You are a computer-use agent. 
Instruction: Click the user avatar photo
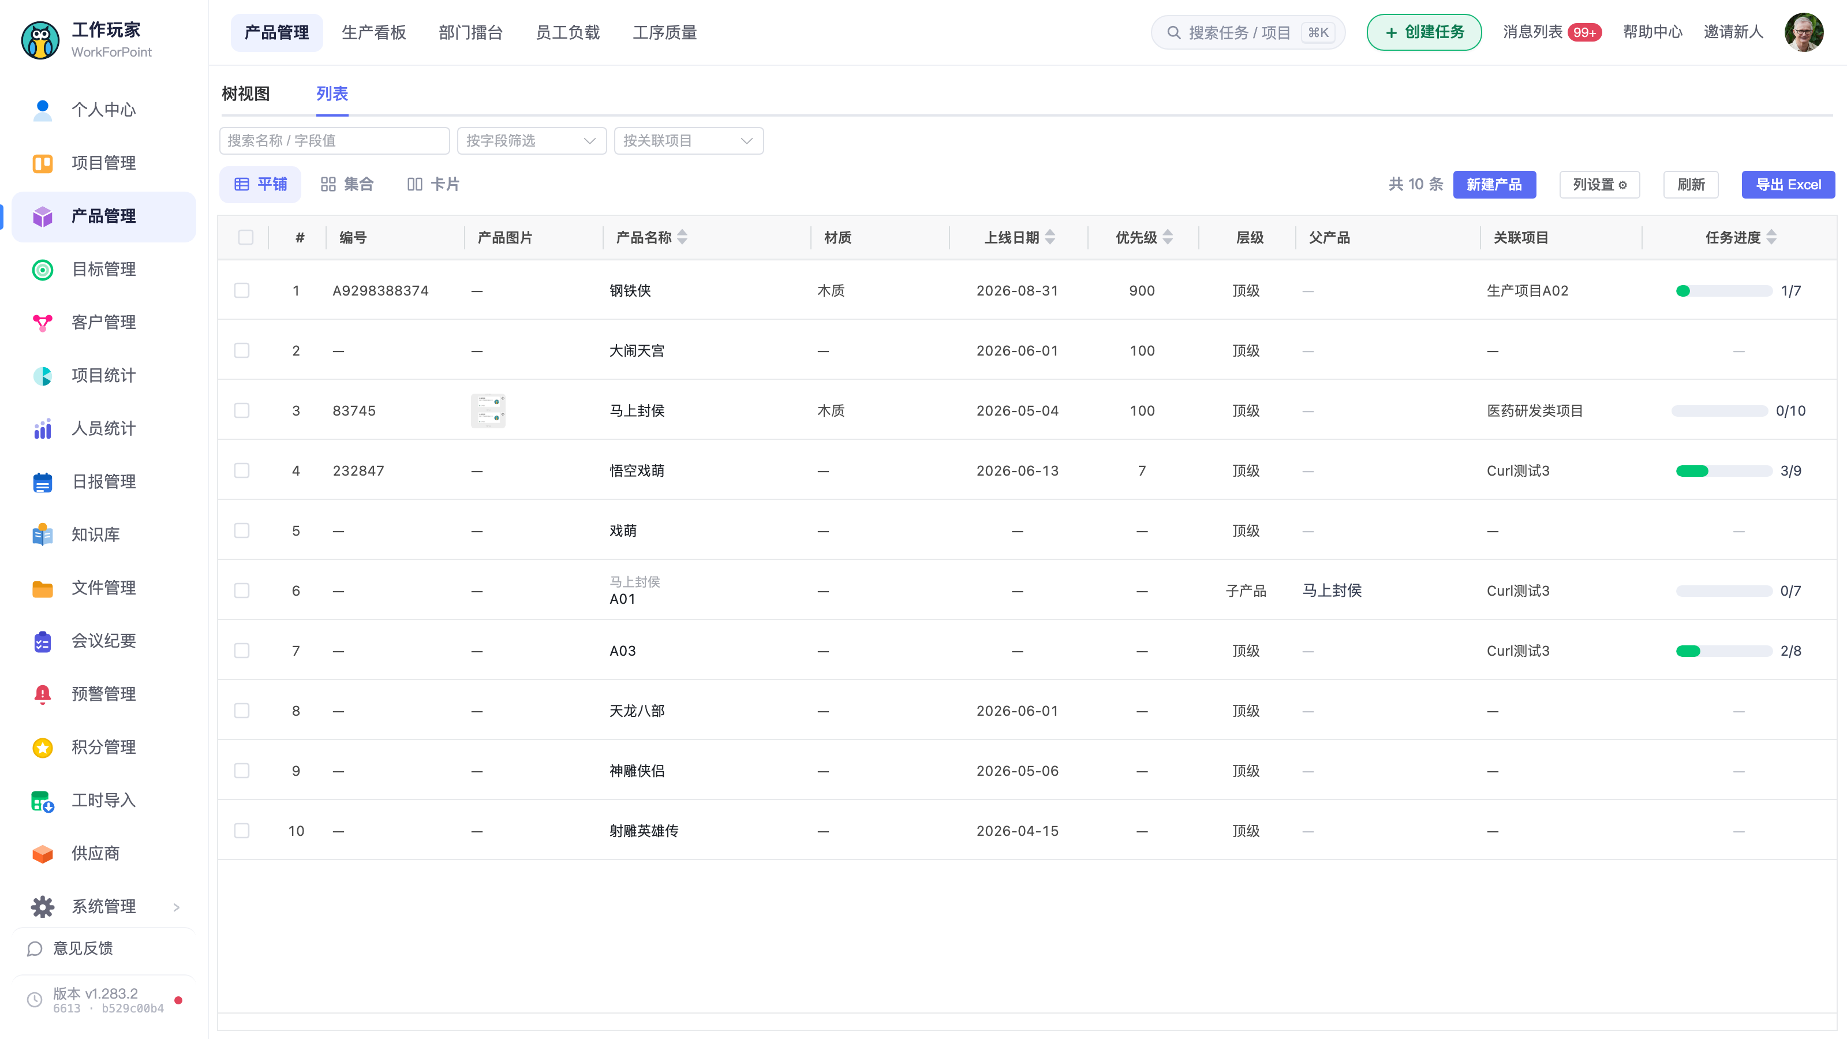[x=1803, y=32]
